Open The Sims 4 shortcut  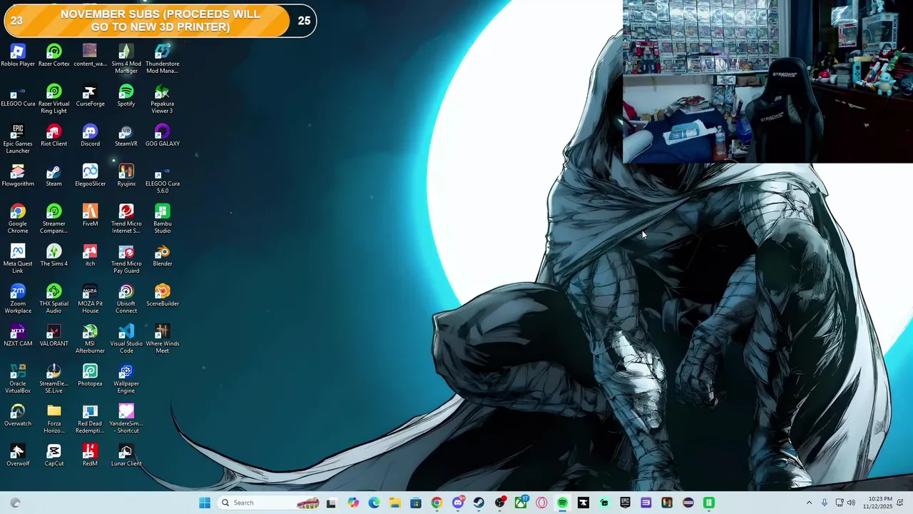(x=54, y=256)
